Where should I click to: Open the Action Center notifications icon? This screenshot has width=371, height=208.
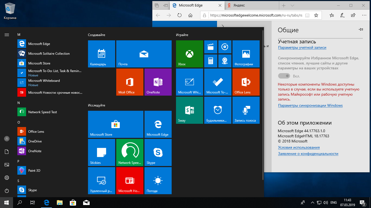coord(362,203)
